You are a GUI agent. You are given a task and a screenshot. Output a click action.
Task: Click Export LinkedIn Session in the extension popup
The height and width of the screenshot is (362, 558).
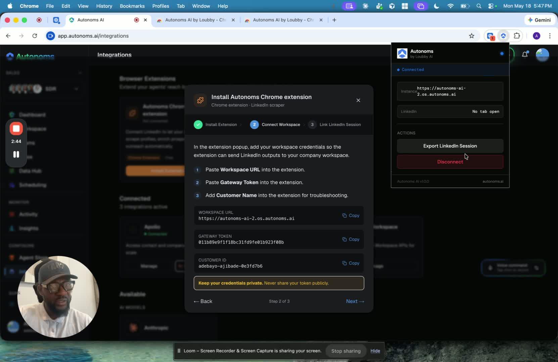450,146
